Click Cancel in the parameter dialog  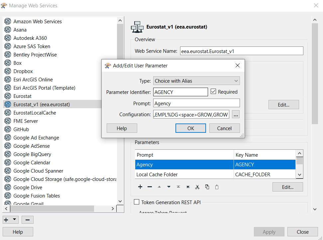[x=224, y=128]
